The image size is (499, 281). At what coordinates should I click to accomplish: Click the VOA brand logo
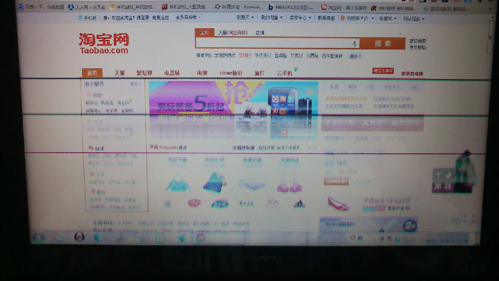coord(273,203)
